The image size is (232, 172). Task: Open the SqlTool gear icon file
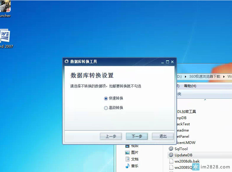[x=171, y=149]
